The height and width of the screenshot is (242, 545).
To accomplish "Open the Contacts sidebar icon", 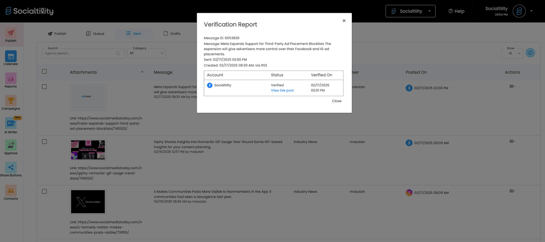I will (x=11, y=190).
